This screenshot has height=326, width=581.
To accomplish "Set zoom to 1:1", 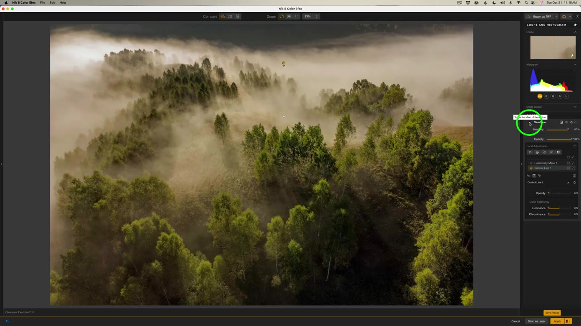I will 297,16.
